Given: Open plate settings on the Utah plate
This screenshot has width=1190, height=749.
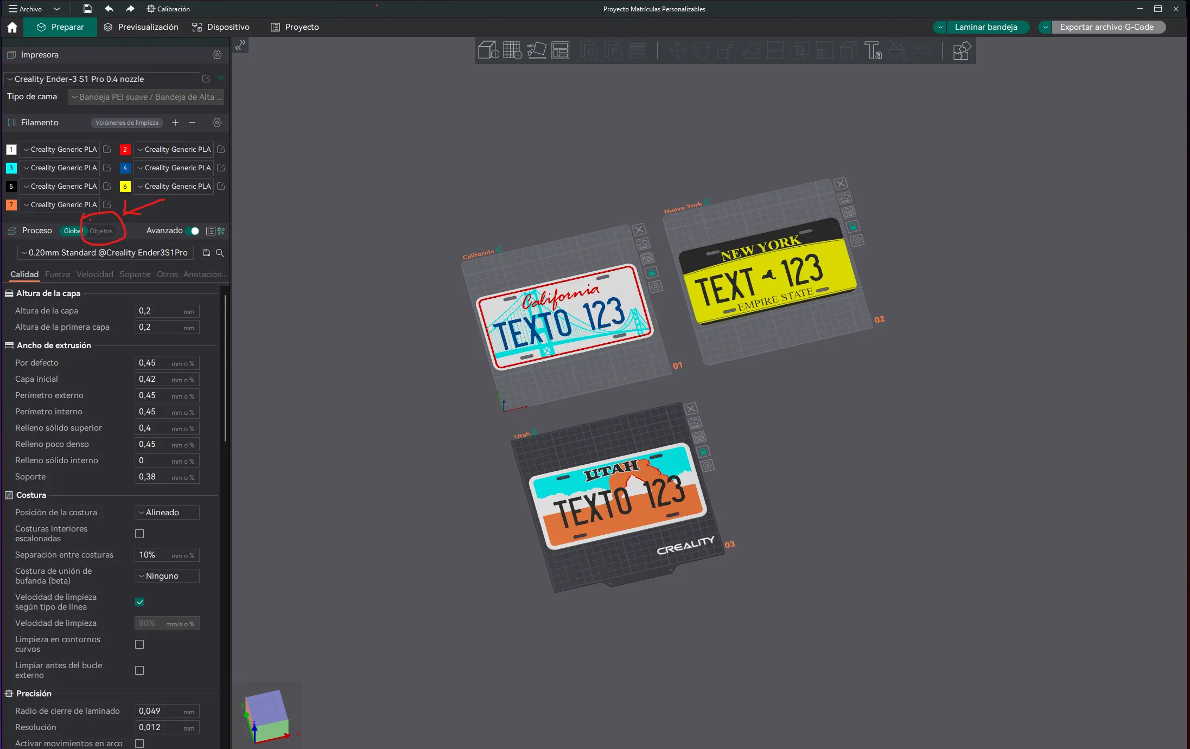Looking at the screenshot, I should (707, 465).
